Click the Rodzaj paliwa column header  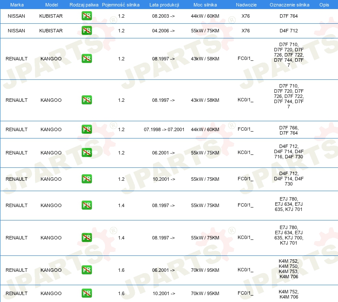click(84, 5)
